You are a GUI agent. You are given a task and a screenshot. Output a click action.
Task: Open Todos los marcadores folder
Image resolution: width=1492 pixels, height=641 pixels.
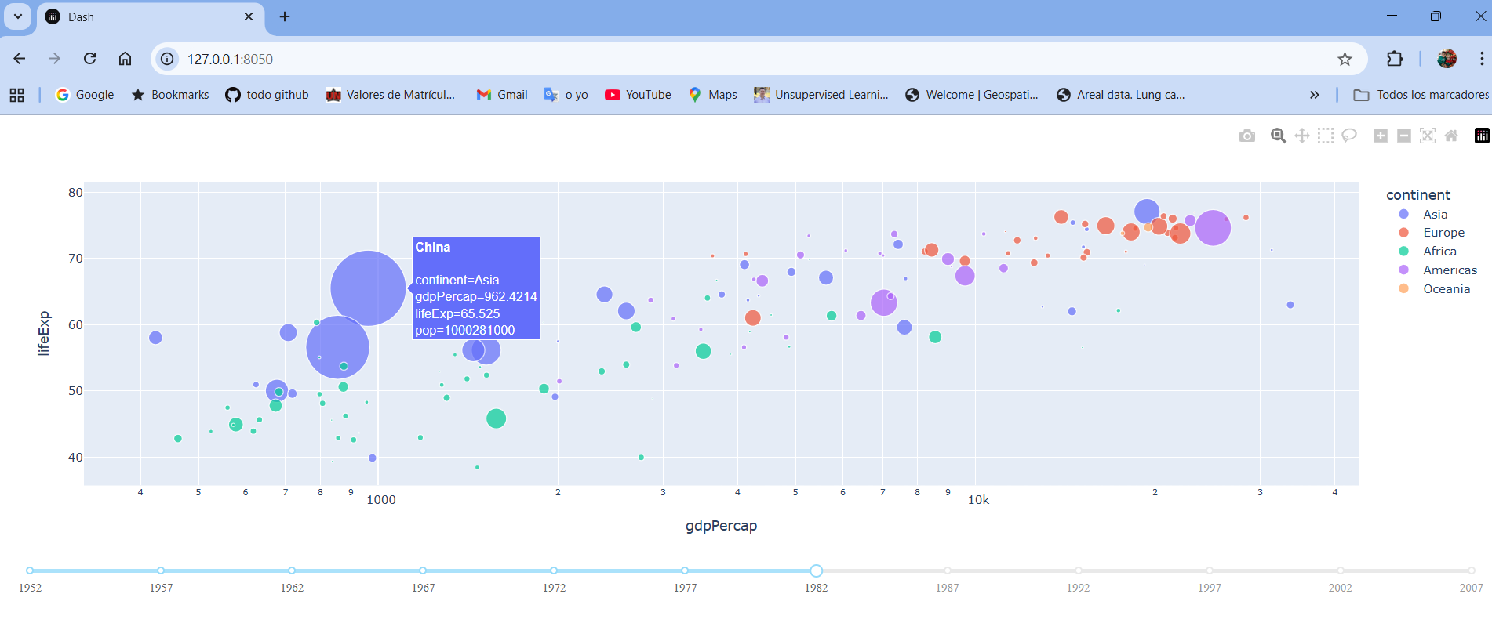pyautogui.click(x=1421, y=95)
